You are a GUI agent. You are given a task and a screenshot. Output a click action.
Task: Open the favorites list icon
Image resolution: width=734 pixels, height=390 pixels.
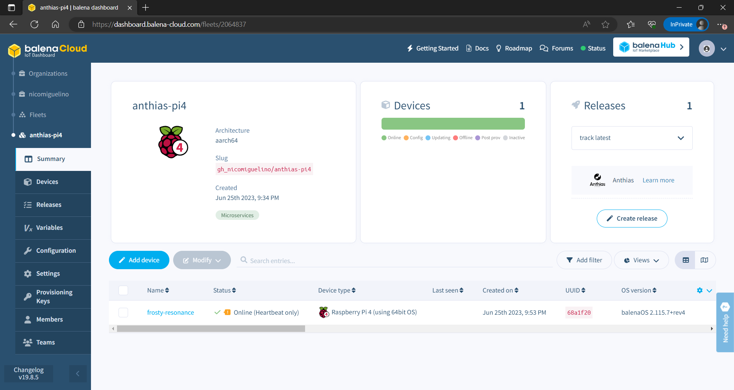[631, 24]
